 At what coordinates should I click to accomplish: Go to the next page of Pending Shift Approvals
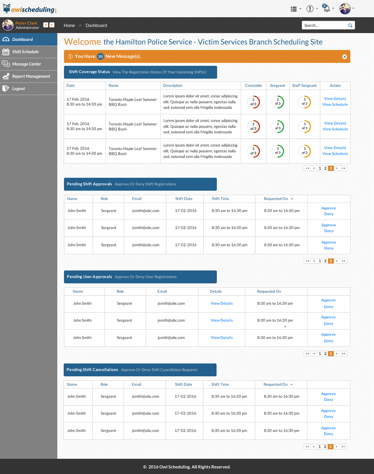point(337,261)
